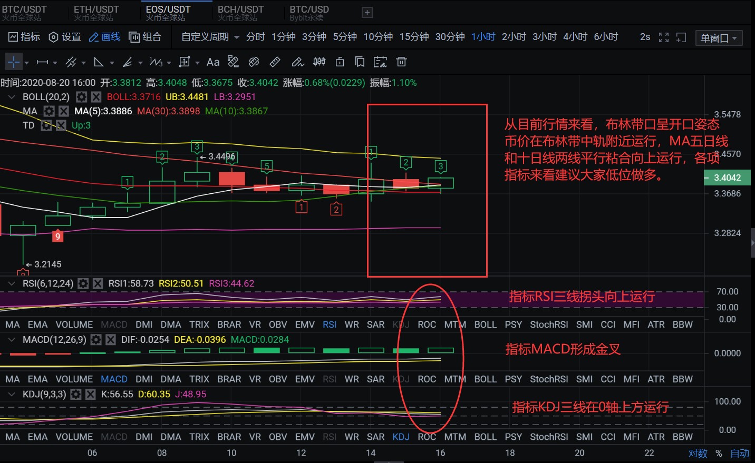Open MACD(12,26,9) settings gear
The width and height of the screenshot is (755, 463).
[x=96, y=340]
